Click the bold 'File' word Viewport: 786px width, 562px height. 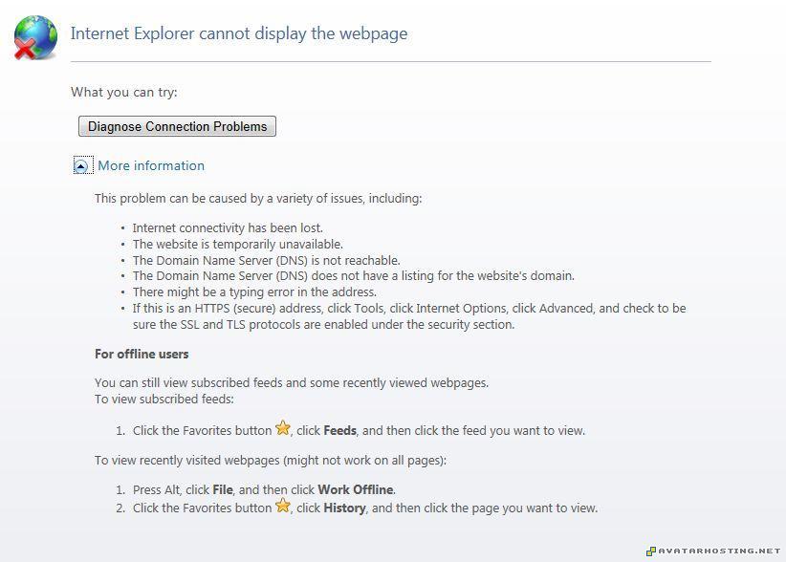223,489
